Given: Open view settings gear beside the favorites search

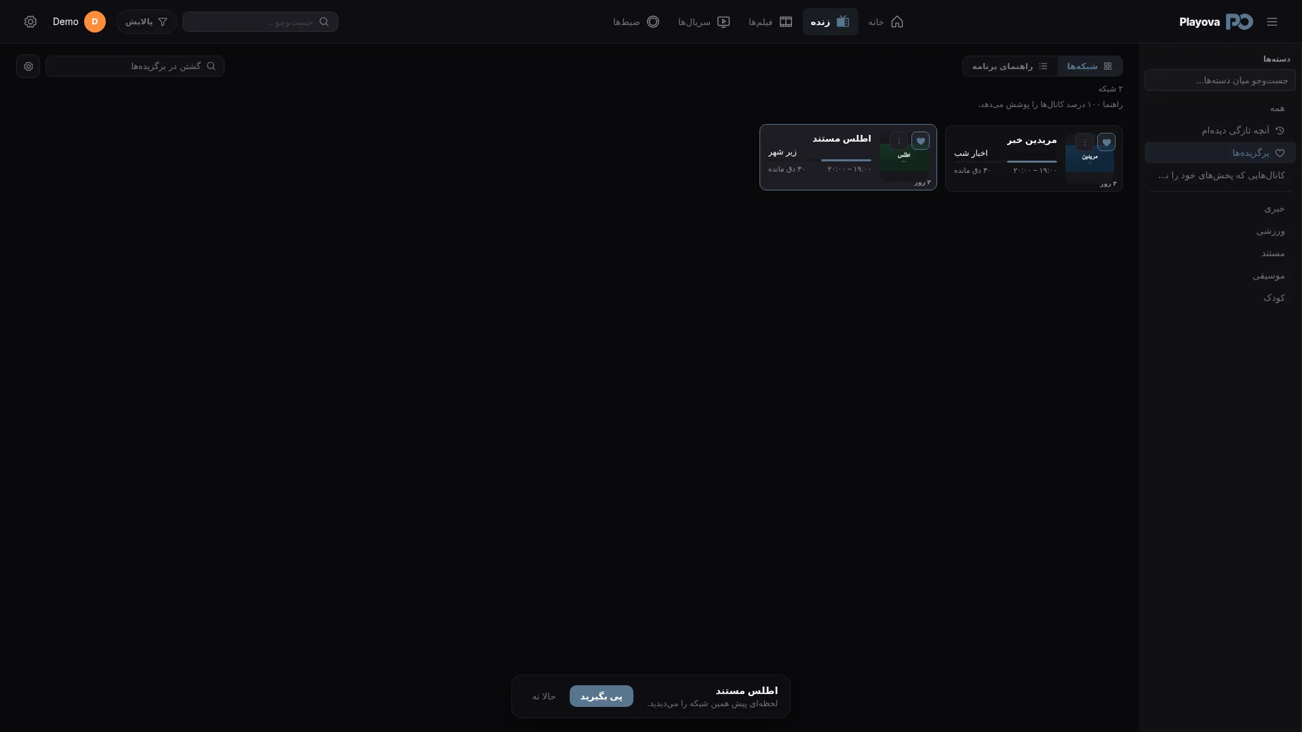Looking at the screenshot, I should point(28,66).
